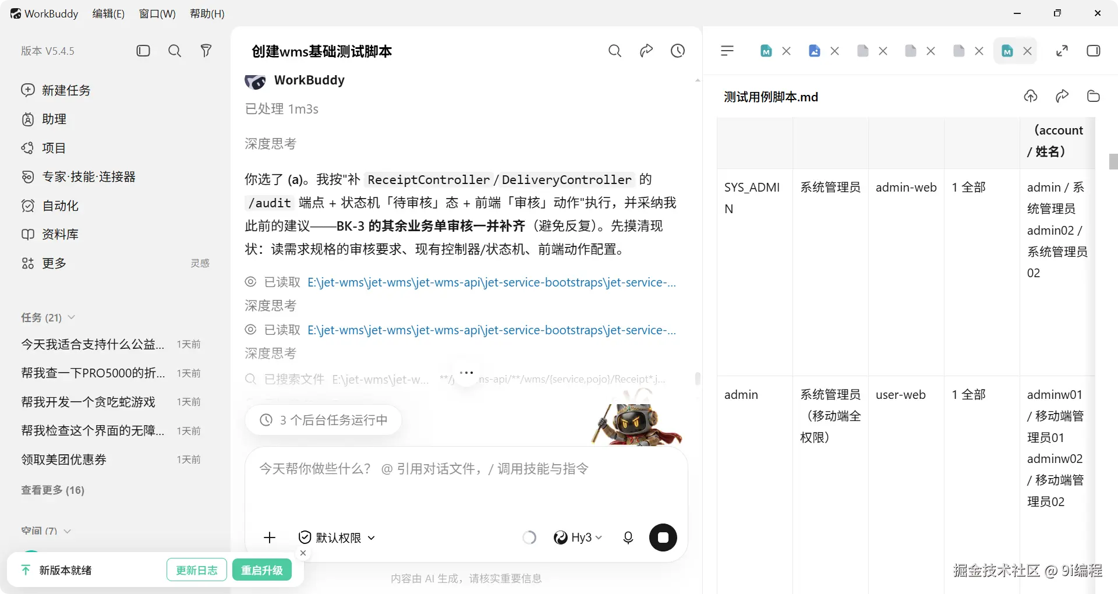Open file list menu in preview panel
The width and height of the screenshot is (1118, 594).
(727, 51)
